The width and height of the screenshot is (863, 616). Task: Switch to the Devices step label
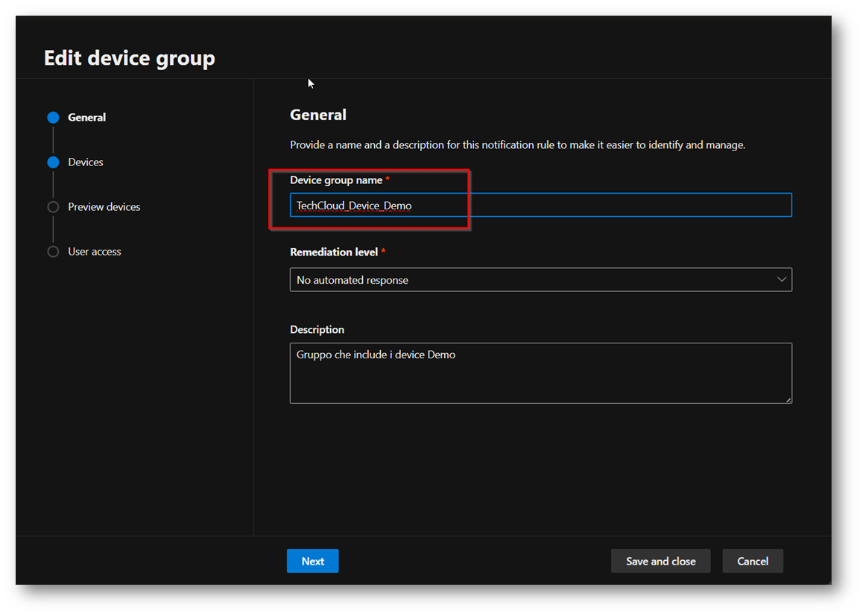86,162
